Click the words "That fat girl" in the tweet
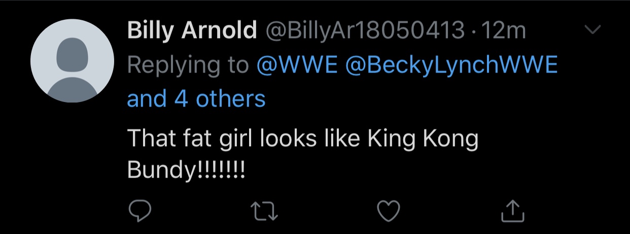 click(x=192, y=139)
